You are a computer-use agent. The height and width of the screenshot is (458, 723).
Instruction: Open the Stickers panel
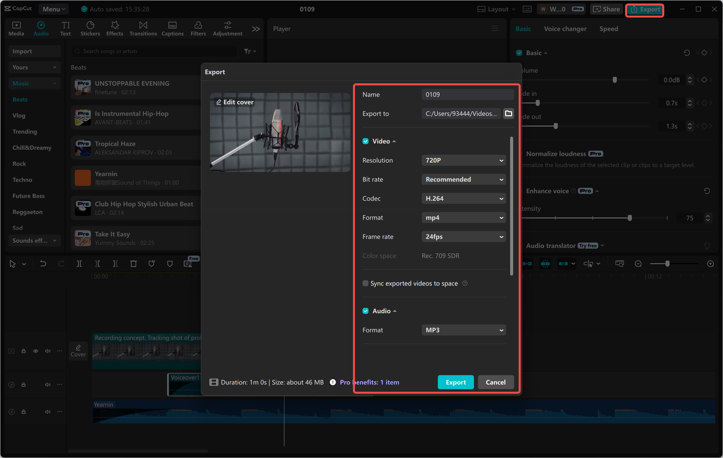point(90,29)
